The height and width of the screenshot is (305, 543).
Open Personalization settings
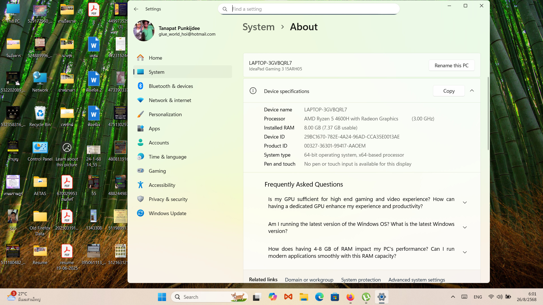pos(183,114)
